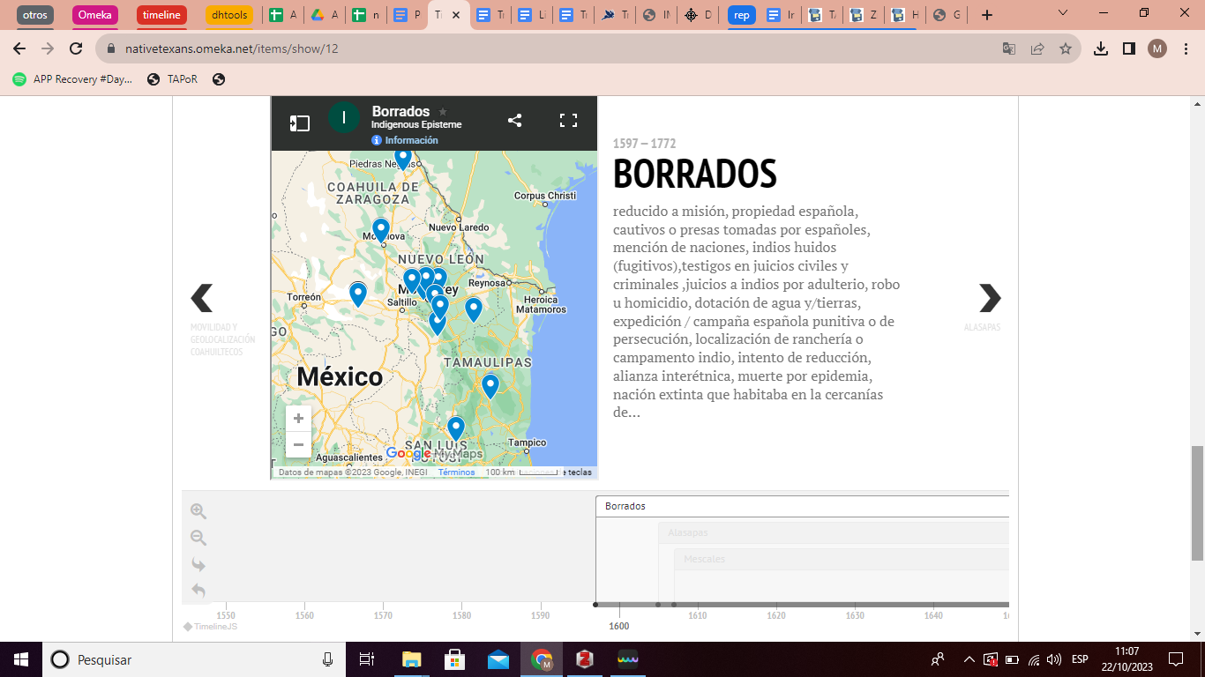The image size is (1205, 677).
Task: Toggle the map legend side panel
Action: tap(300, 123)
